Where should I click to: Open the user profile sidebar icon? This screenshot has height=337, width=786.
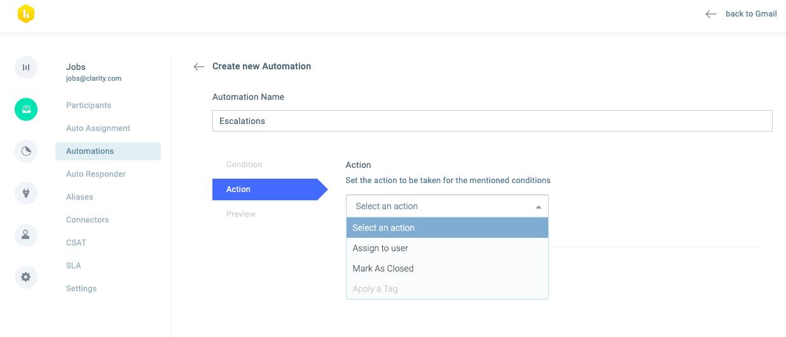point(26,235)
